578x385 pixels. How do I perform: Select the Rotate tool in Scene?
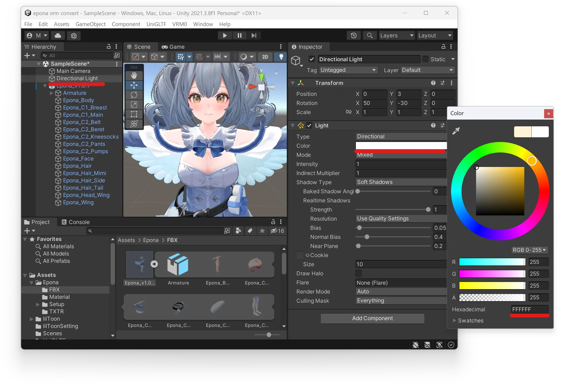(134, 95)
